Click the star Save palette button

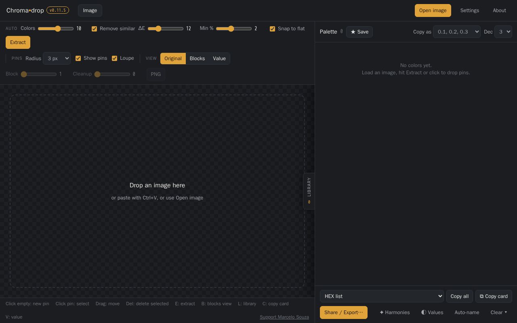[359, 32]
